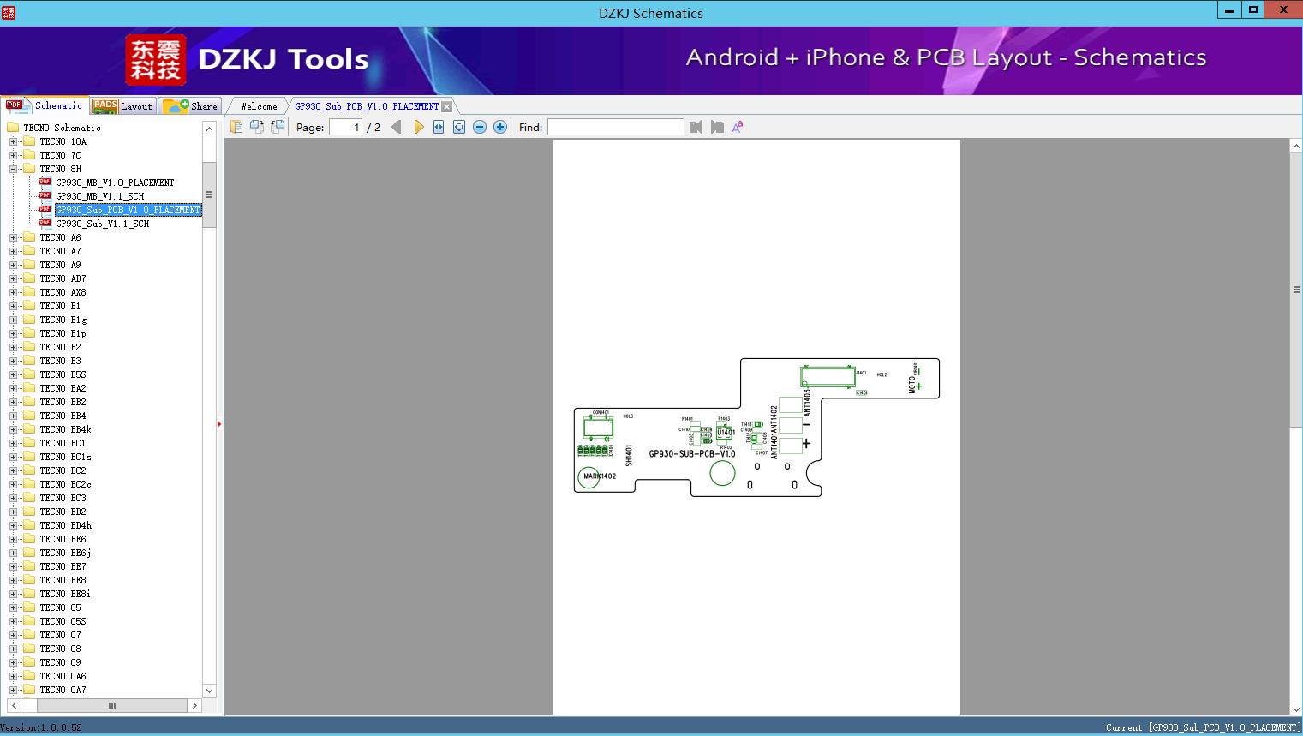Select the TECNO Schematic root folder
Viewport: 1303px width, 736px height.
(62, 128)
